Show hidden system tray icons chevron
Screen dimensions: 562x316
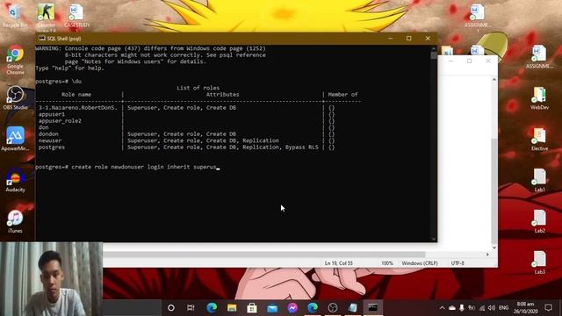pos(442,308)
